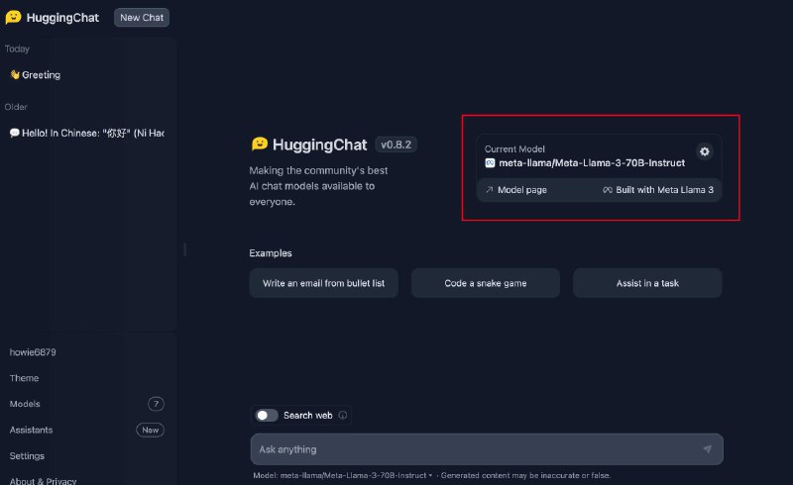This screenshot has width=793, height=485.
Task: Pick the "Assist in a task" example
Action: click(x=647, y=283)
